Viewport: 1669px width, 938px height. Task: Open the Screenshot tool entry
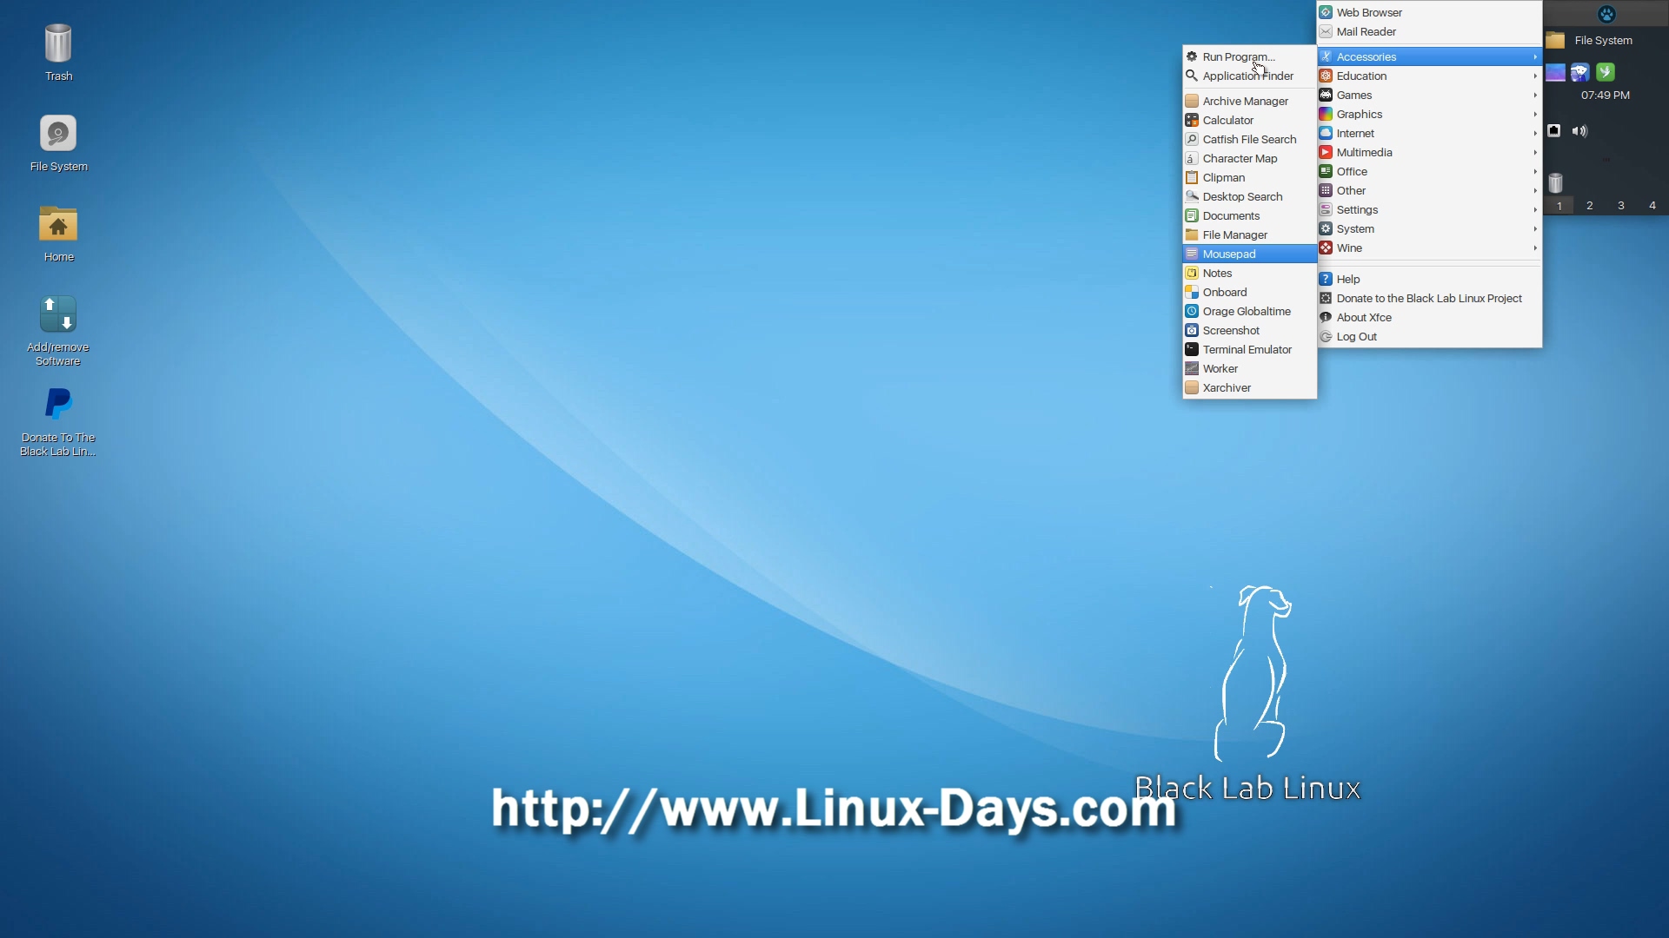click(1250, 331)
